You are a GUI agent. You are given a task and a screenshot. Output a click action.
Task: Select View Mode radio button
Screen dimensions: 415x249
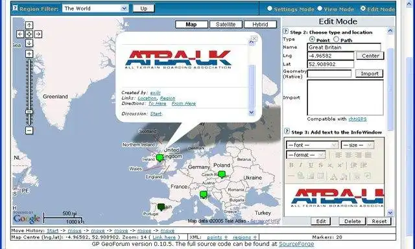[320, 8]
